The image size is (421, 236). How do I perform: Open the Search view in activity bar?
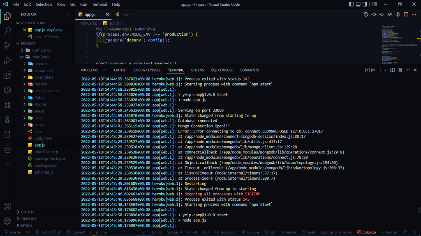coord(7,31)
